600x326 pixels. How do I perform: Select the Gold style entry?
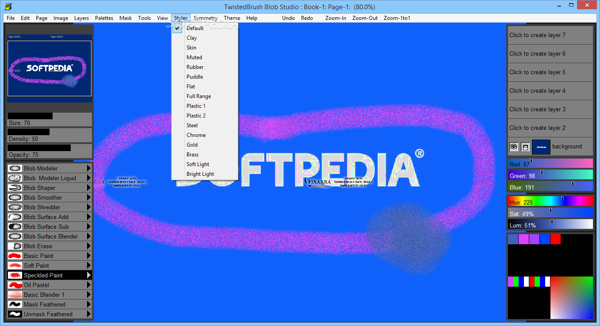click(205, 145)
